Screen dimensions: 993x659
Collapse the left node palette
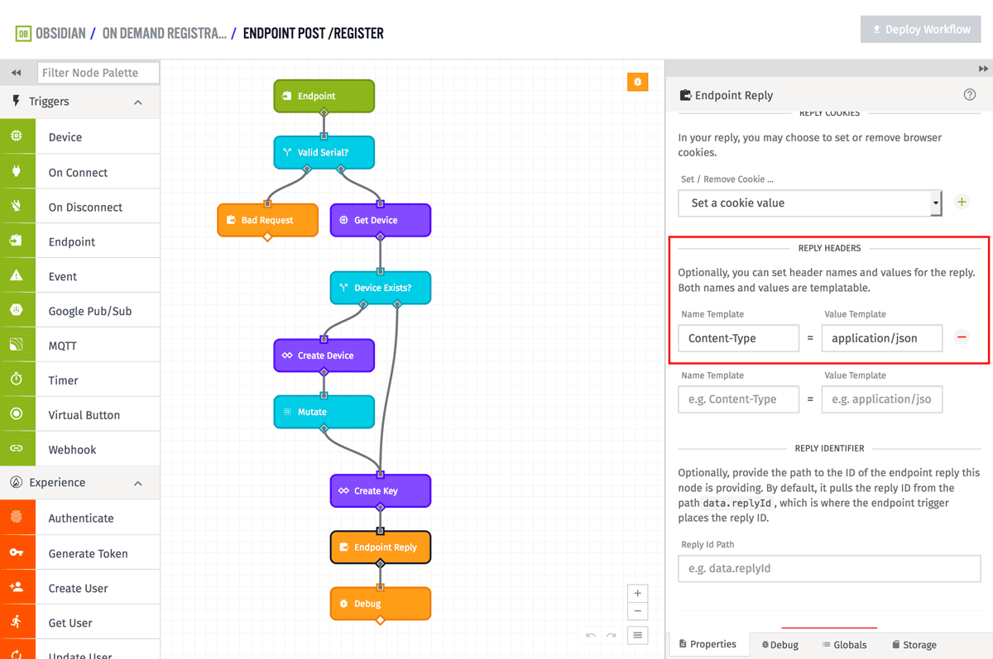point(16,73)
